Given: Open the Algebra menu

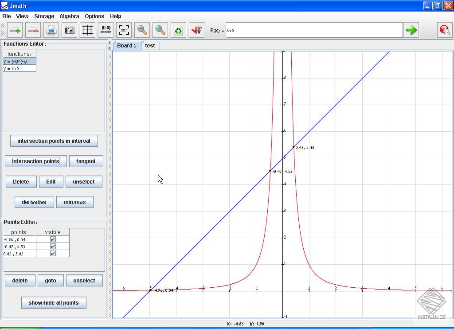Looking at the screenshot, I should click(69, 16).
